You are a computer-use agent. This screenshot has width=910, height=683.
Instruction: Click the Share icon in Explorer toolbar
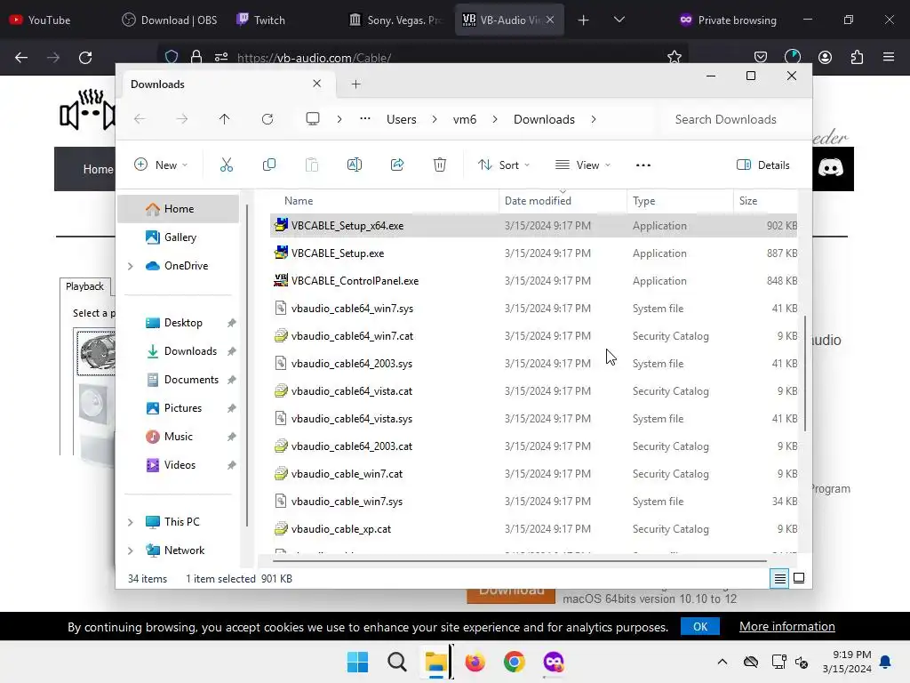397,165
